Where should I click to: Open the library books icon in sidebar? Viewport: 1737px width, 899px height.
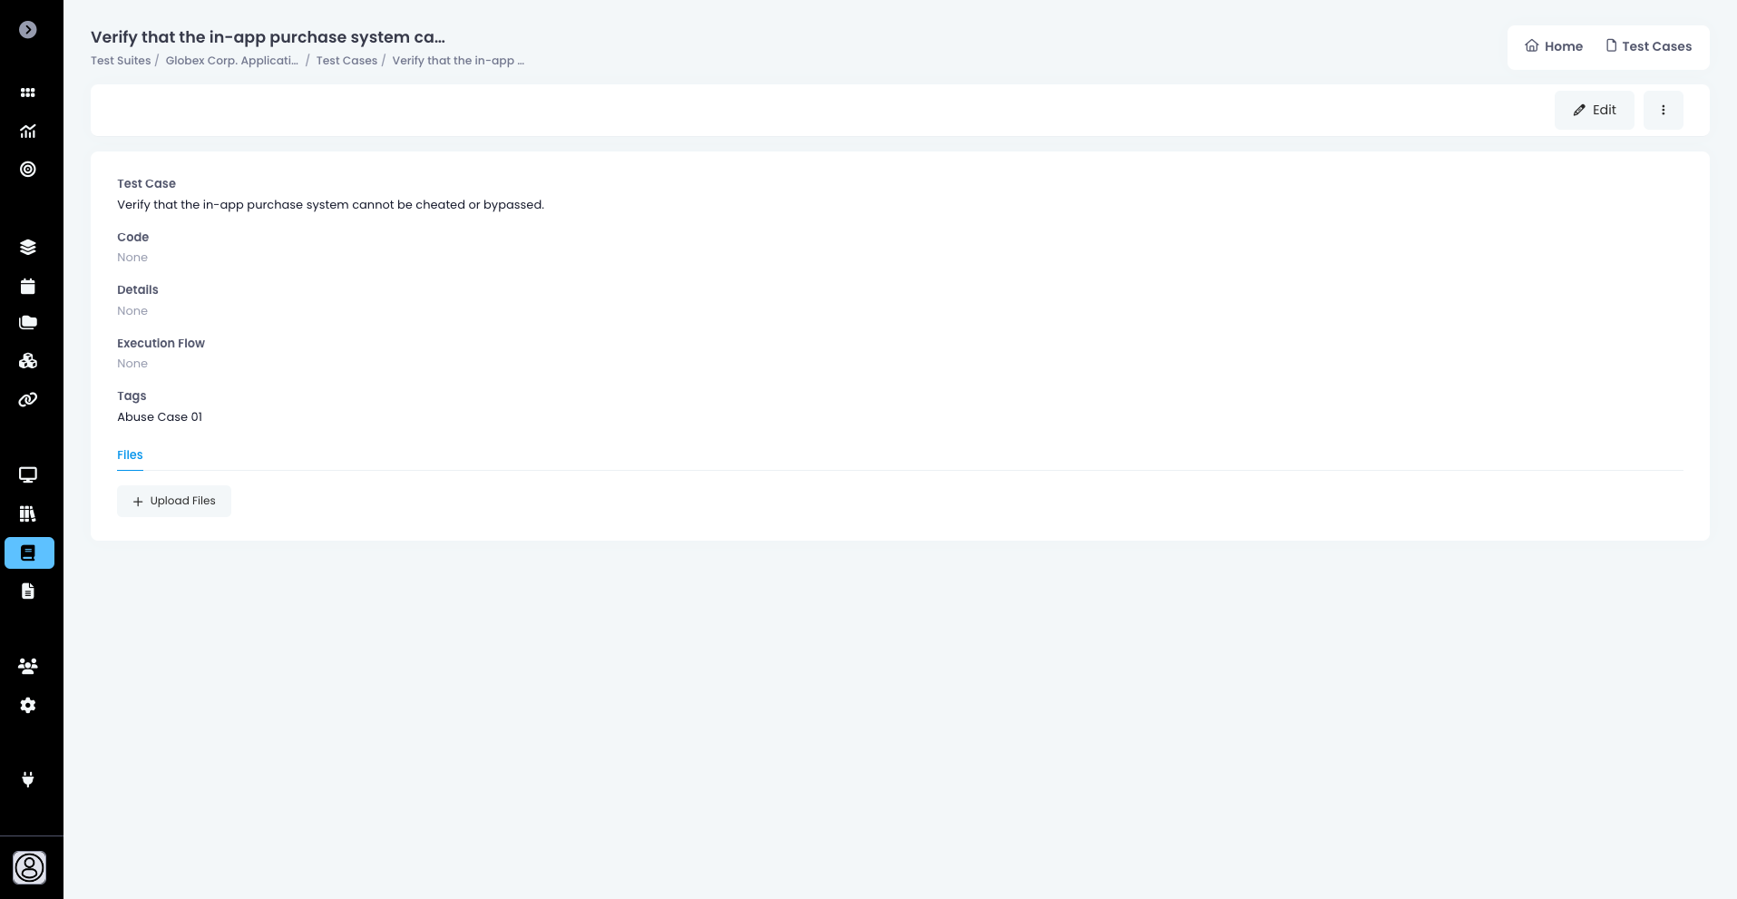coord(28,514)
